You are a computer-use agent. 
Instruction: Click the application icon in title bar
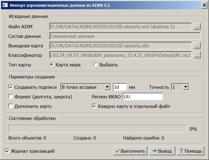point(5,5)
